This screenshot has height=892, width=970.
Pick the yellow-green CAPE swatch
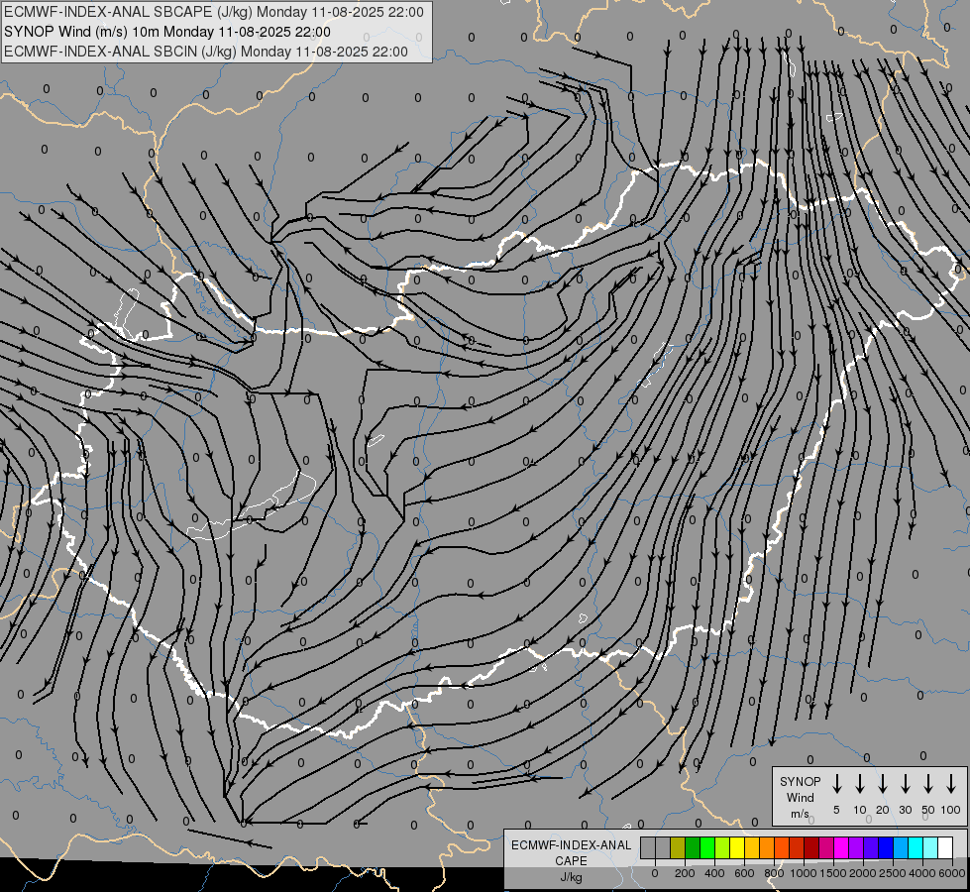coord(722,847)
